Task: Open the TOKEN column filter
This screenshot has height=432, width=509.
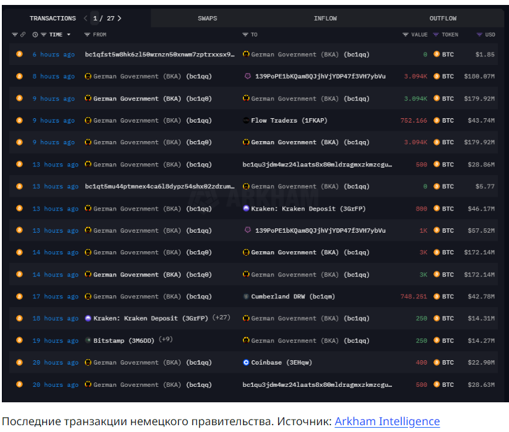Action: 436,35
